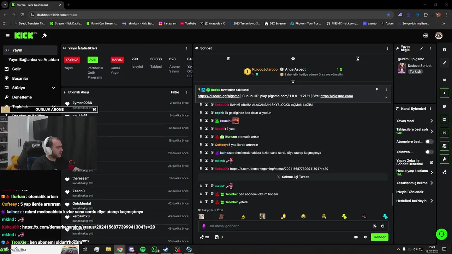Viewport: 452px width, 254px height.
Task: Click the chat panel scrollbar
Action: pyautogui.click(x=392, y=199)
